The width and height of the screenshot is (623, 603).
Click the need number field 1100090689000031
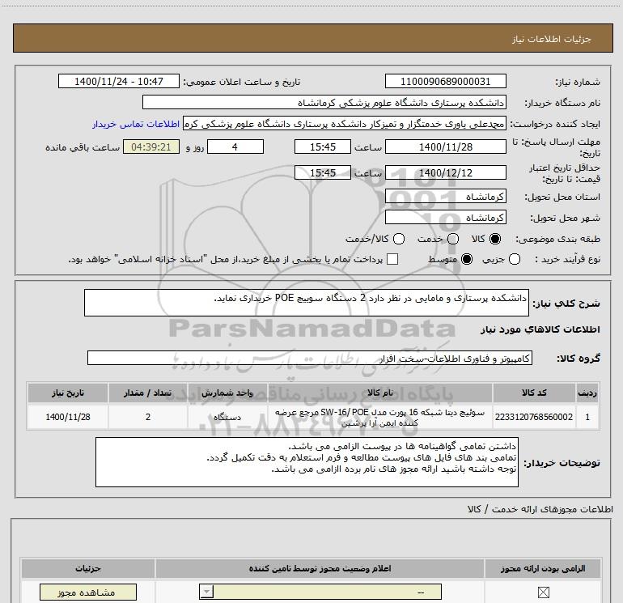[x=445, y=81]
